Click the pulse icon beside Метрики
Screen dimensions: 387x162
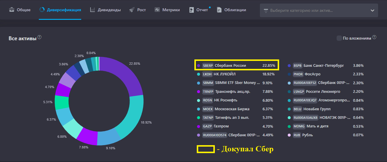coord(157,10)
